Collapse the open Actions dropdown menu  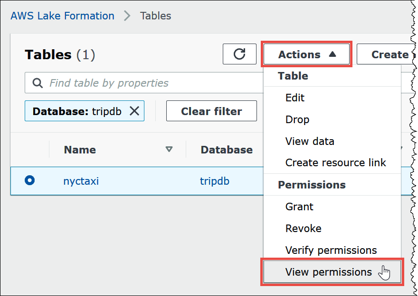[306, 54]
